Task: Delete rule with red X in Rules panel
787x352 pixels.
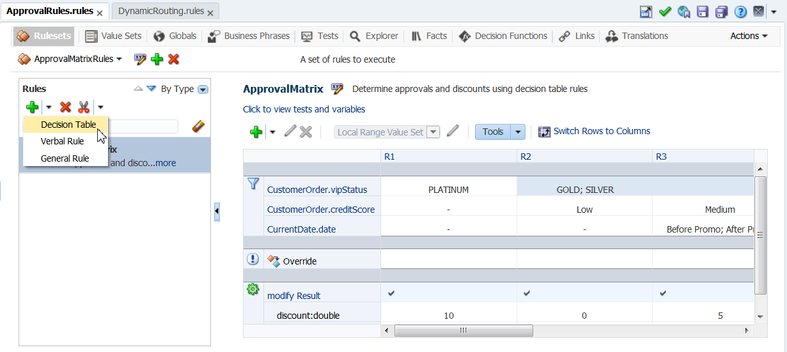Action: coord(65,107)
